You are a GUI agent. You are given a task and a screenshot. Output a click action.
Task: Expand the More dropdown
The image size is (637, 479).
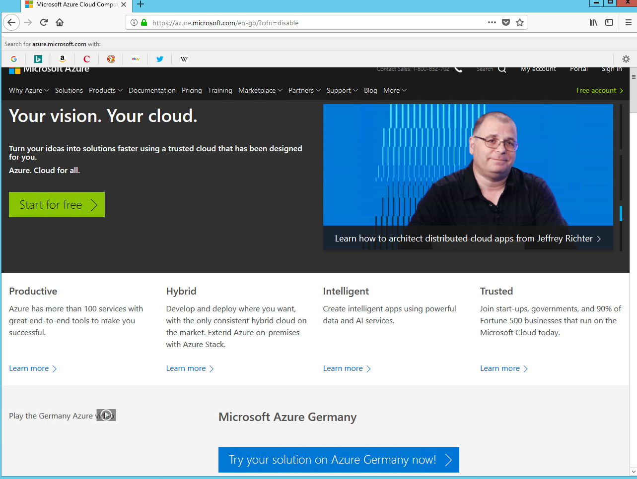[395, 90]
